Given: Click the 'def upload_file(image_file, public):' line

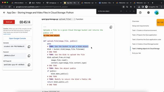Looking at the screenshot, I should pos(60,41).
